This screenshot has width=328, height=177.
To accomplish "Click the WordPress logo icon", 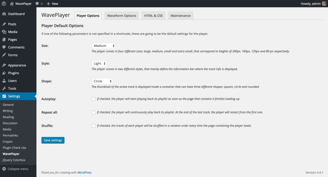I will 4,4.
